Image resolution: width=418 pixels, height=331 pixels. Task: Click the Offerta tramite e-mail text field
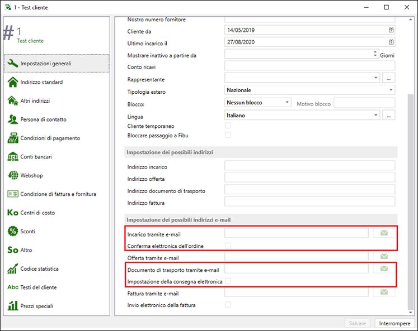296,257
